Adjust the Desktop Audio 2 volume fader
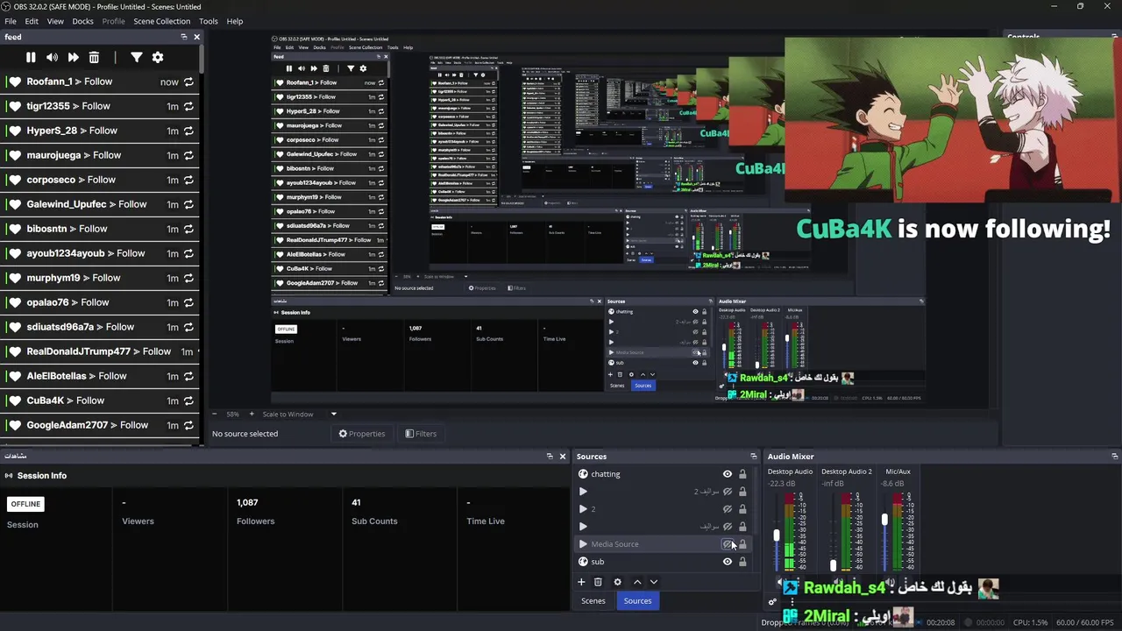This screenshot has height=631, width=1122. point(833,565)
